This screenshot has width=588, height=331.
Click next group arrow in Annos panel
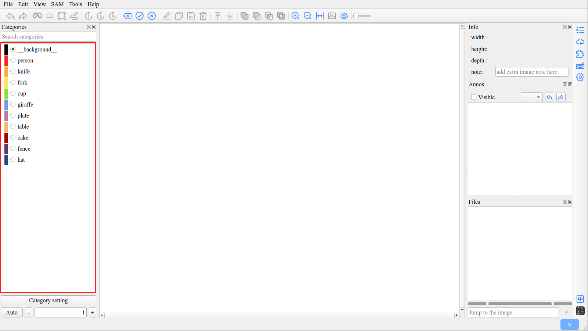pyautogui.click(x=561, y=97)
